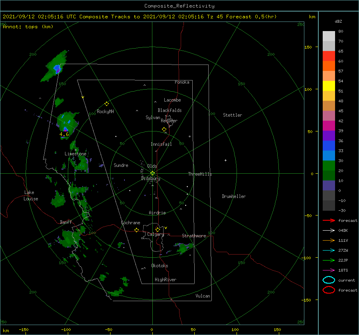Click the 'Annot: tops (km)' label
359x335 pixels.
pyautogui.click(x=28, y=27)
